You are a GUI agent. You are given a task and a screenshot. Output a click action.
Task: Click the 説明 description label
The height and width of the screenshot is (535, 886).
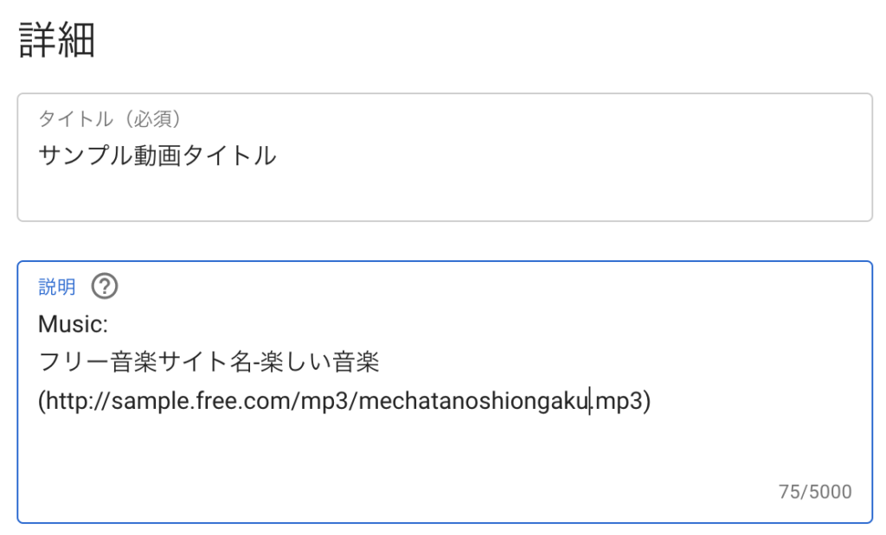click(57, 287)
